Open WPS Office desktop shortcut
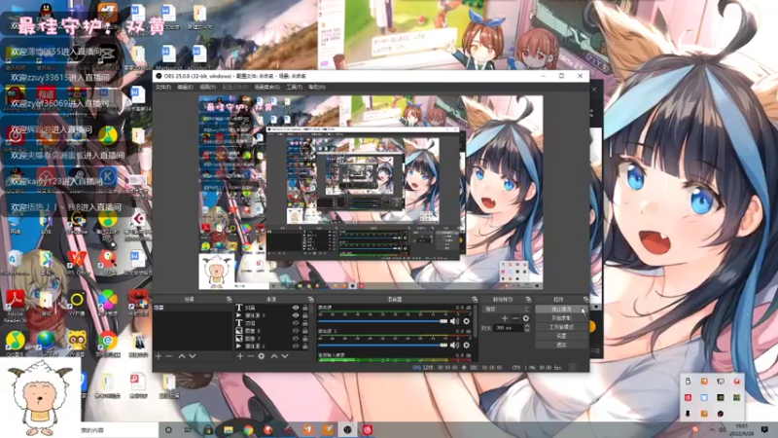The height and width of the screenshot is (438, 778). pos(77,263)
